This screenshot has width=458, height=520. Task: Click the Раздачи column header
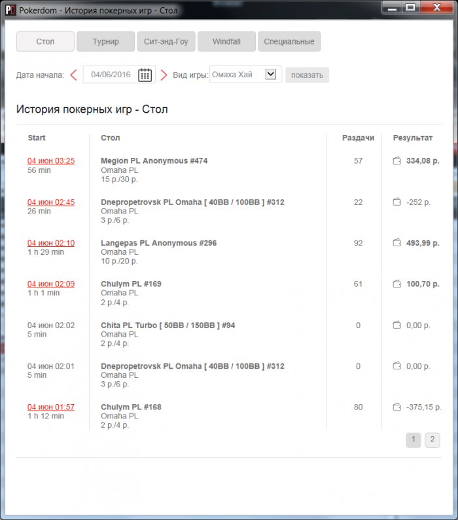[x=359, y=138]
